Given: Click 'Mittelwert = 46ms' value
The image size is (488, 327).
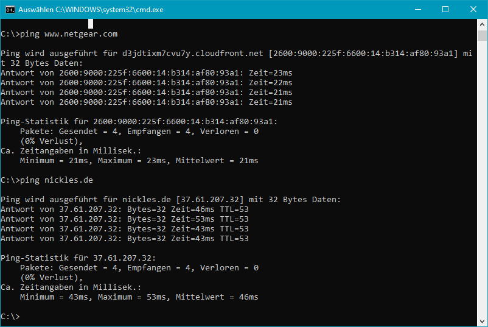Looking at the screenshot, I should tap(217, 297).
